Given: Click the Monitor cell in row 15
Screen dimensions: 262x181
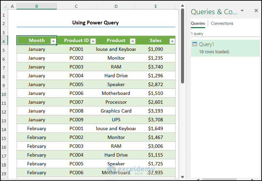Looking at the screenshot, I should click(116, 137).
